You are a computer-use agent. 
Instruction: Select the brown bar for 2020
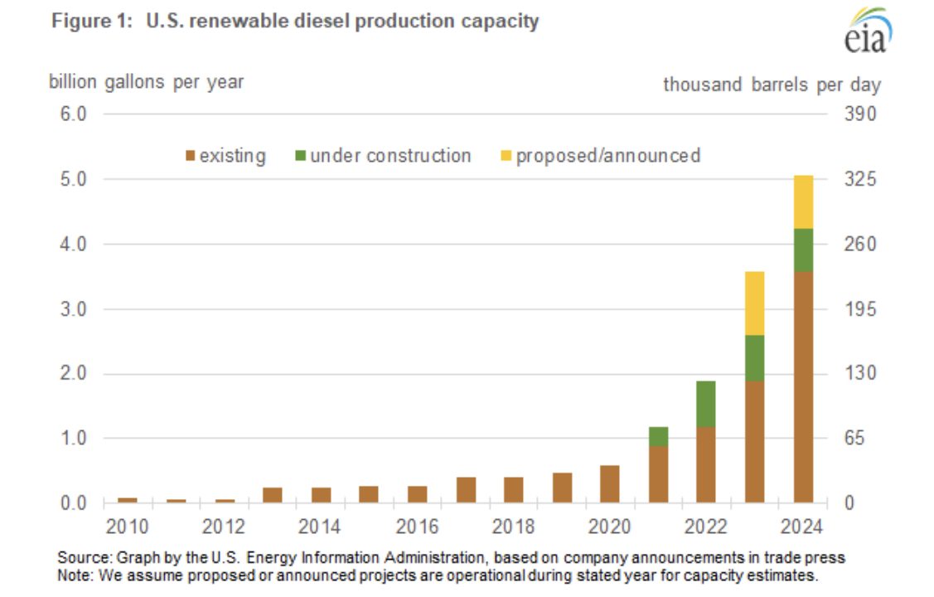tap(610, 484)
